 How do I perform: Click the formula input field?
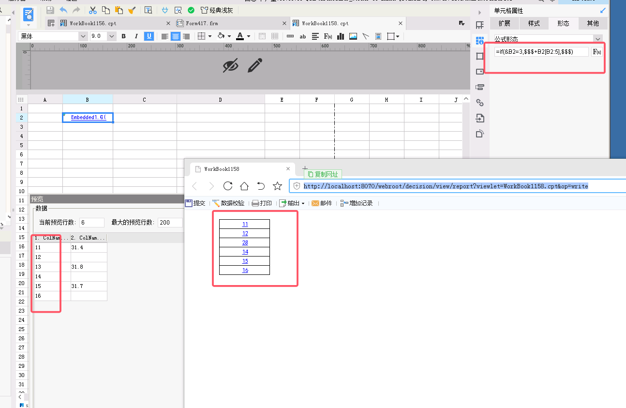[541, 52]
